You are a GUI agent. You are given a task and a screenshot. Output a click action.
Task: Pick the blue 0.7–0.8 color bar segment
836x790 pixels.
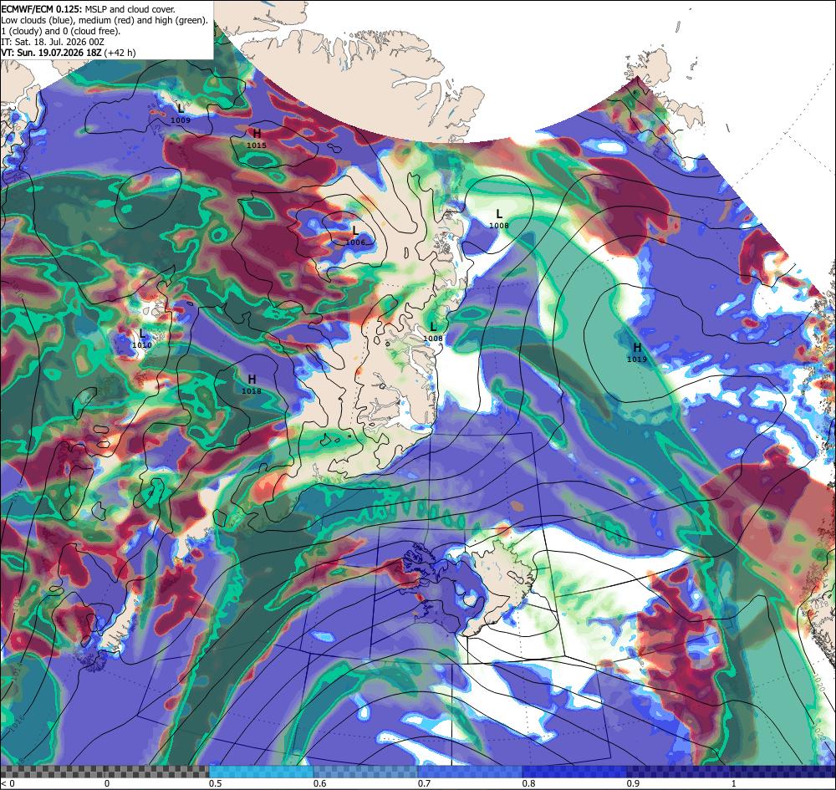470,772
